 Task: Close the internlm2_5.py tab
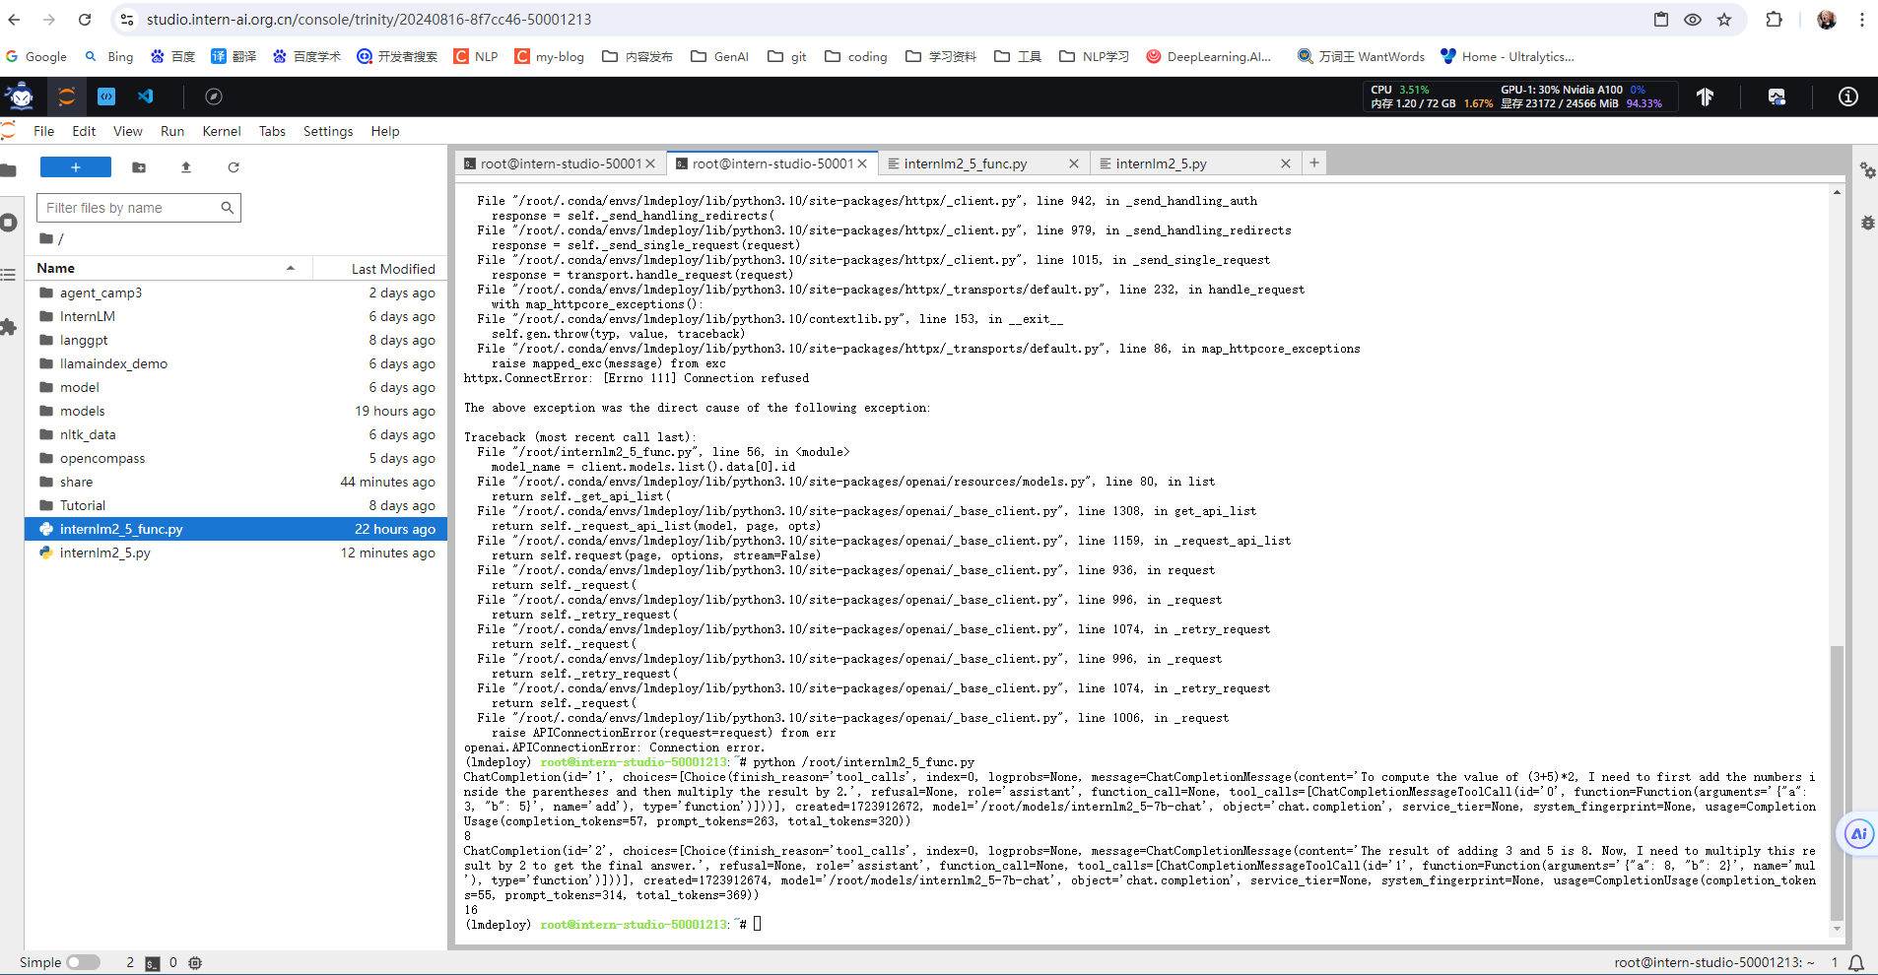coord(1286,163)
